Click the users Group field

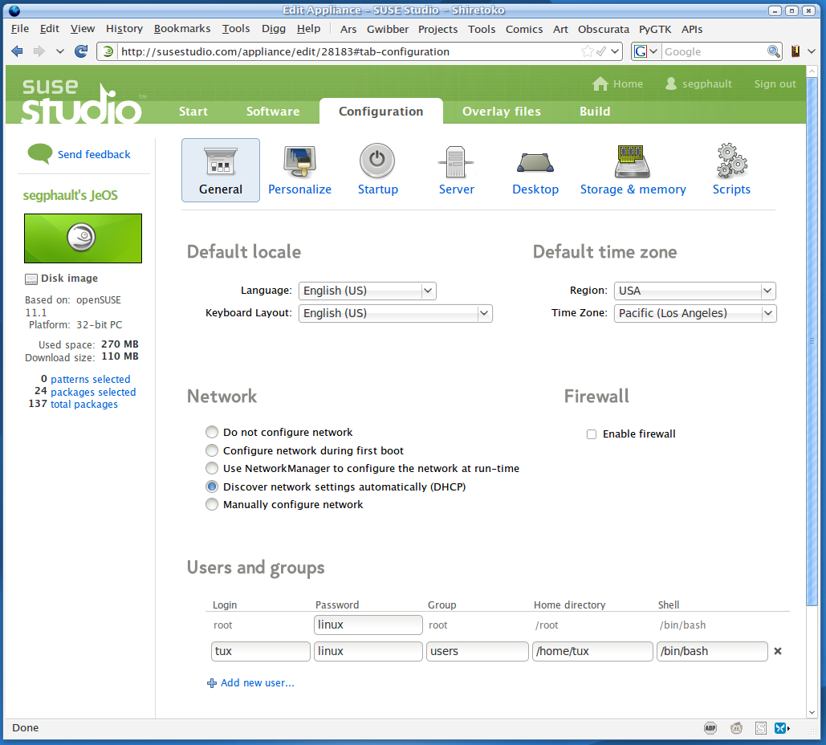click(x=478, y=651)
